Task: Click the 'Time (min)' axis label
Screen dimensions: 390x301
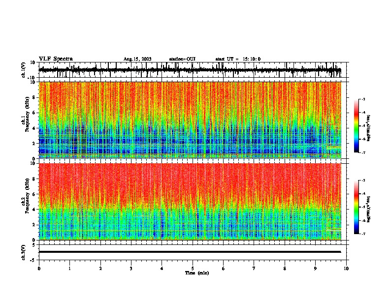Action: (197, 273)
